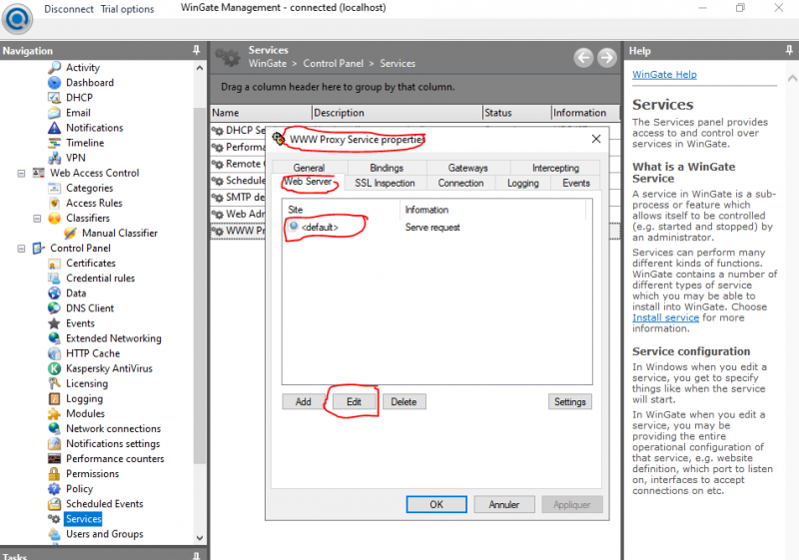Select the <default> site row

320,228
